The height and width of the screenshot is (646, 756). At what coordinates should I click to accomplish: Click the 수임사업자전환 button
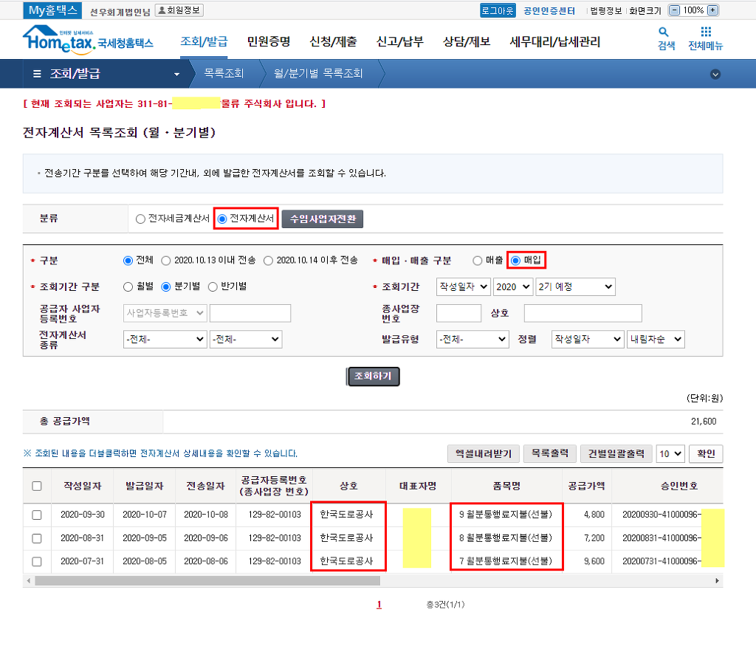tap(323, 219)
